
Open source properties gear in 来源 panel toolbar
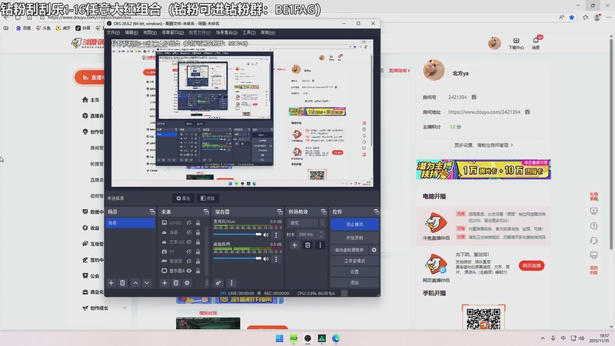[187, 283]
